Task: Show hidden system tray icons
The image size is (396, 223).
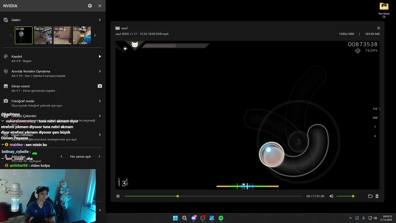Action: (x=350, y=218)
